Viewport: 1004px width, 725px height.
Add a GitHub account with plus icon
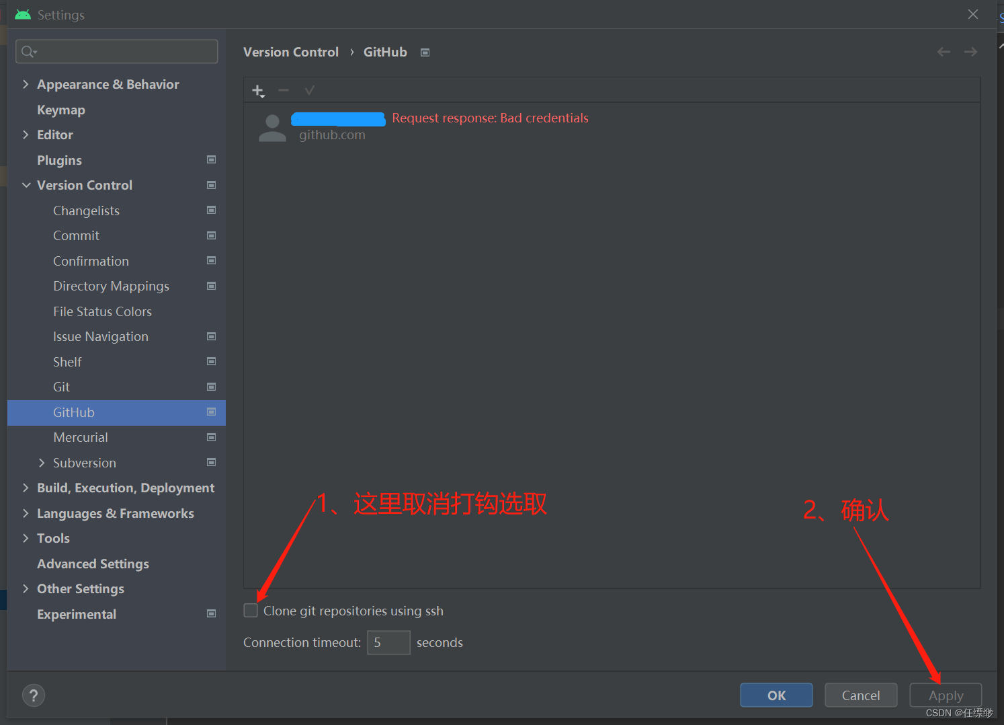click(x=258, y=91)
